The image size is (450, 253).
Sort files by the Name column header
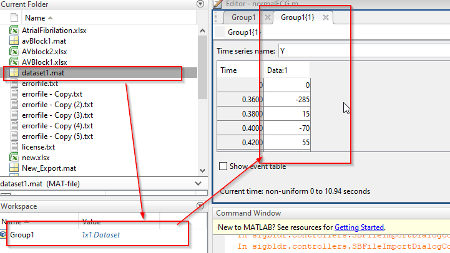39,18
